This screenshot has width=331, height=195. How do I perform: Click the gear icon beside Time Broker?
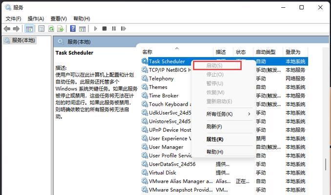pyautogui.click(x=145, y=96)
